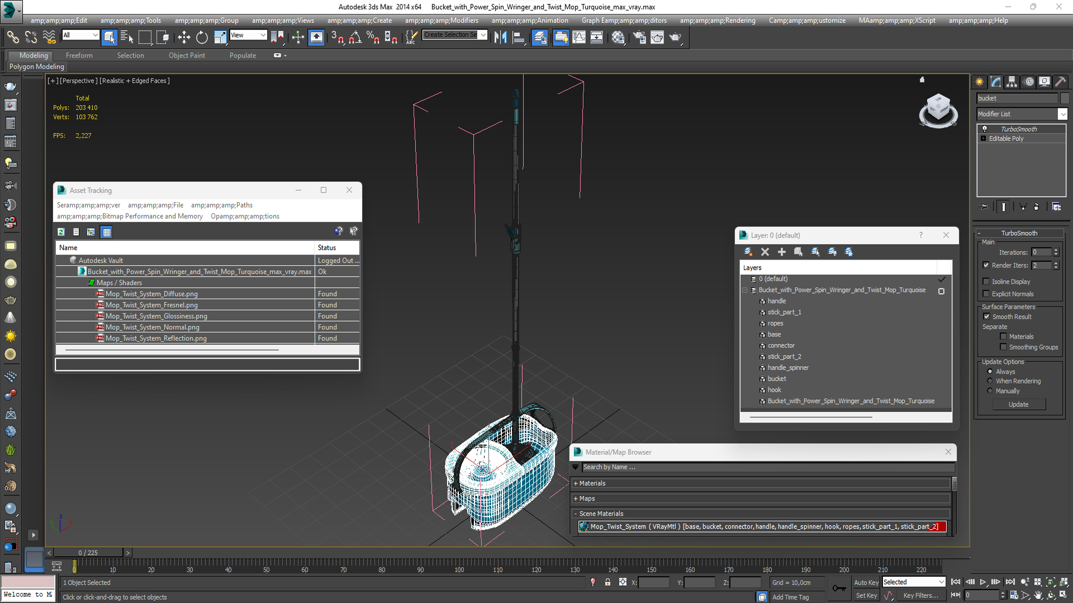
Task: Toggle Pin Stack icon under modifier stack
Action: [984, 207]
